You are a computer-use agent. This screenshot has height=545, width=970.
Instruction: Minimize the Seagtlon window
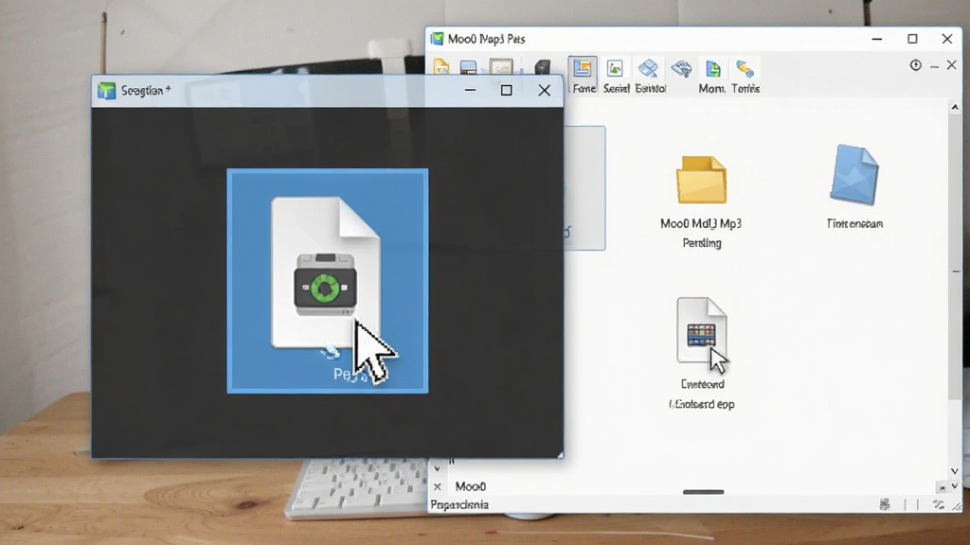[470, 91]
